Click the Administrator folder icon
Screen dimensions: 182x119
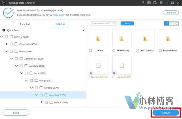pos(21,59)
